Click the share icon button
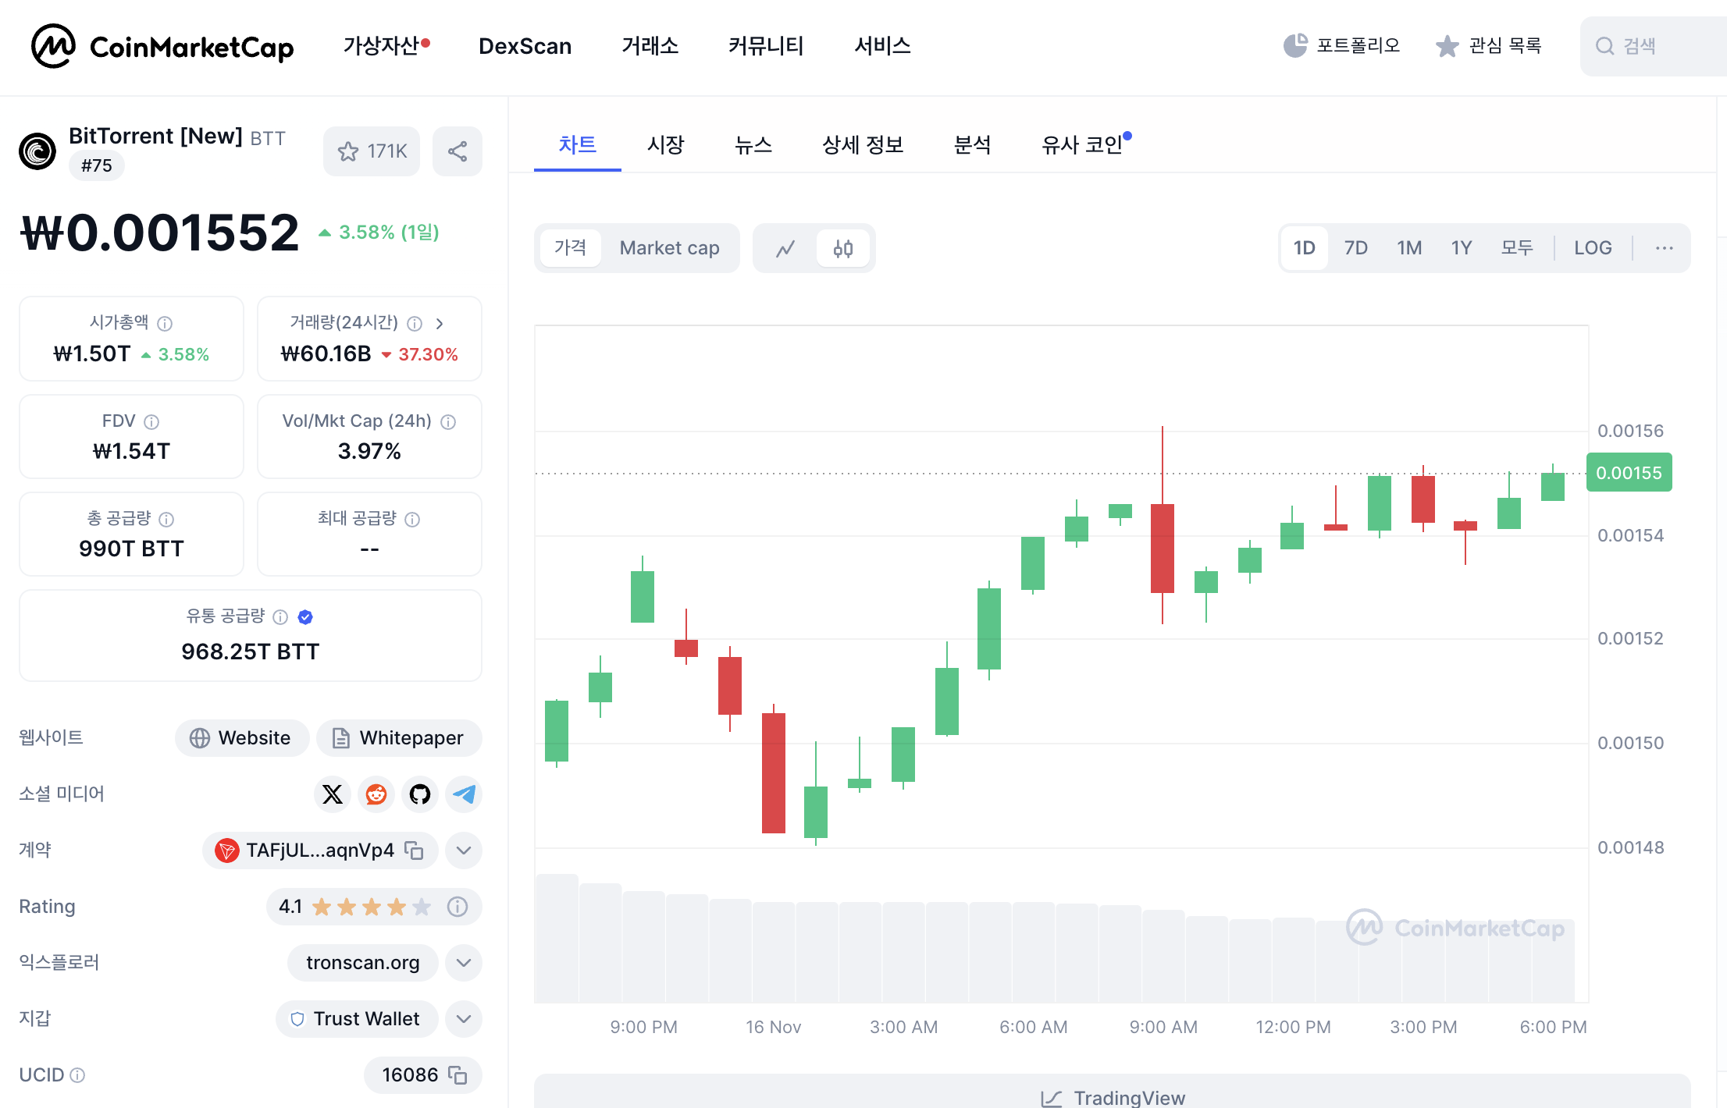Screen dimensions: 1727x1108 (x=458, y=151)
